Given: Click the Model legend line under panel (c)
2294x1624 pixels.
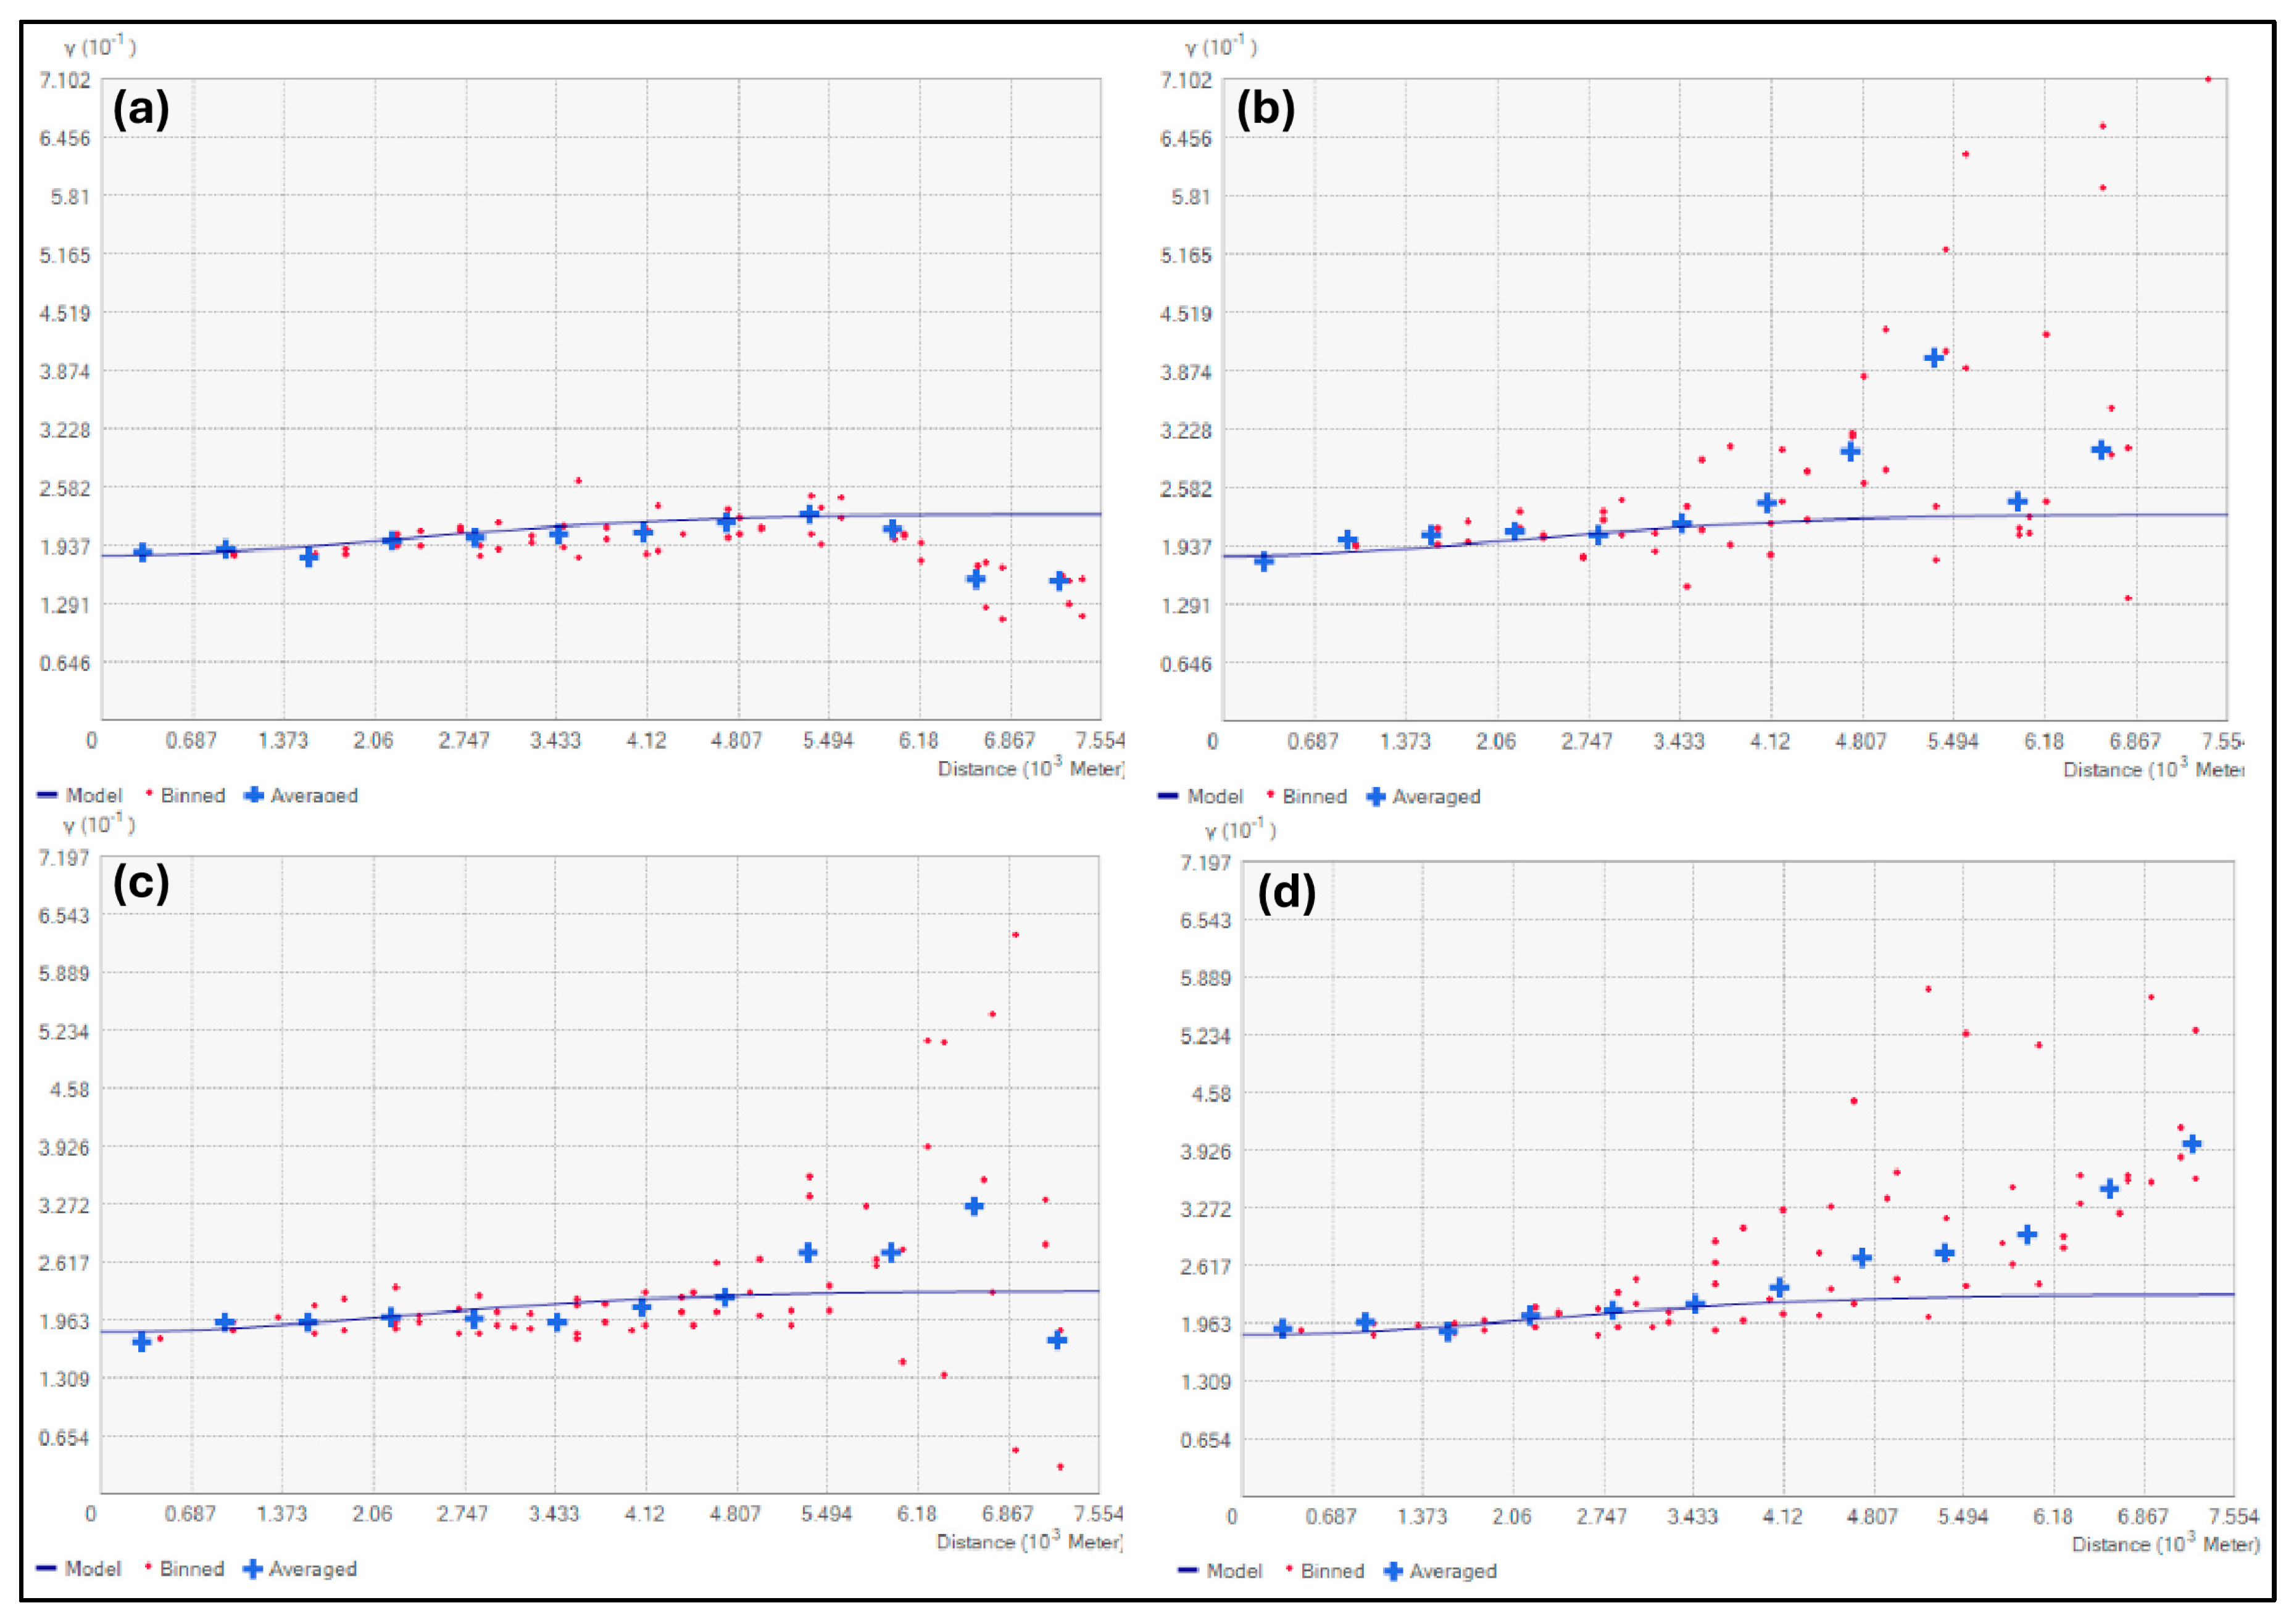Looking at the screenshot, I should point(46,1568).
